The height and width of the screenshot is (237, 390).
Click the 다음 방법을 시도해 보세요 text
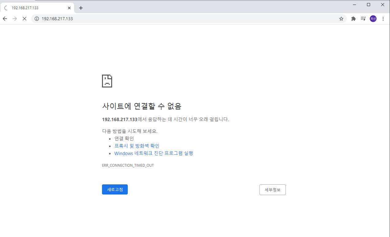[130, 131]
